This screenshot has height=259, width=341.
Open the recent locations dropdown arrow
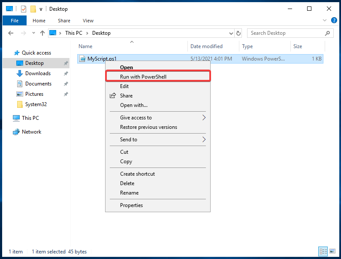coord(33,33)
